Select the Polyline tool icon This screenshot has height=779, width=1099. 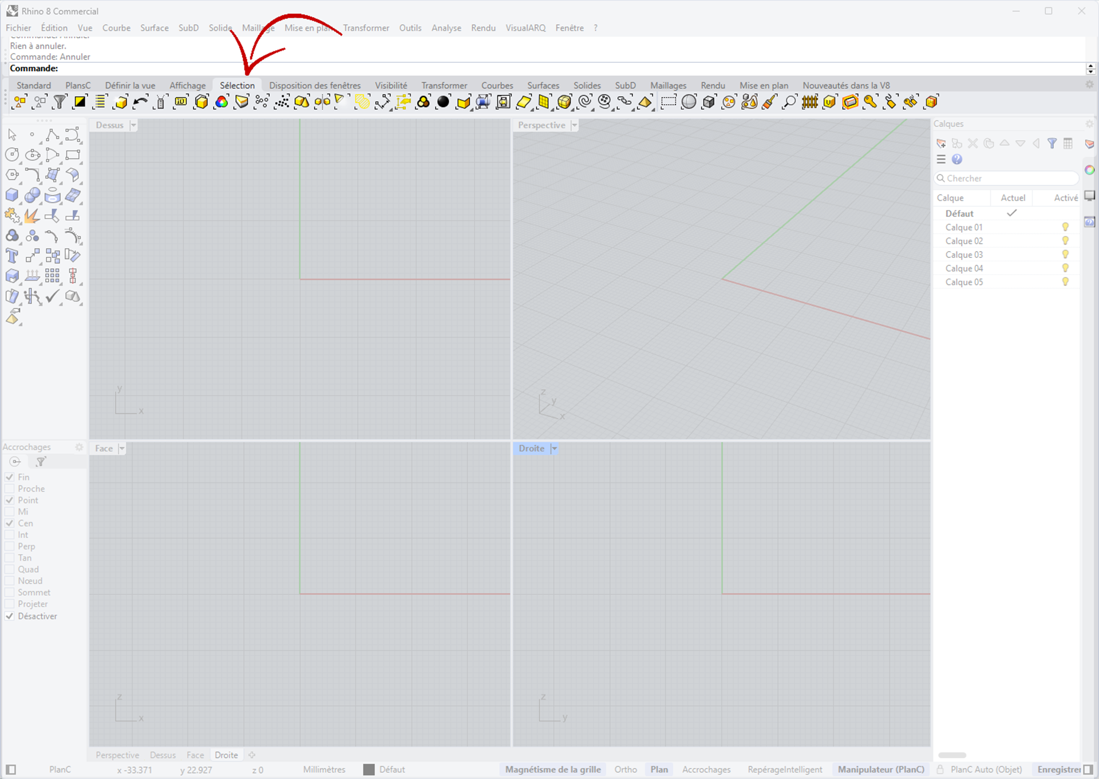(52, 135)
